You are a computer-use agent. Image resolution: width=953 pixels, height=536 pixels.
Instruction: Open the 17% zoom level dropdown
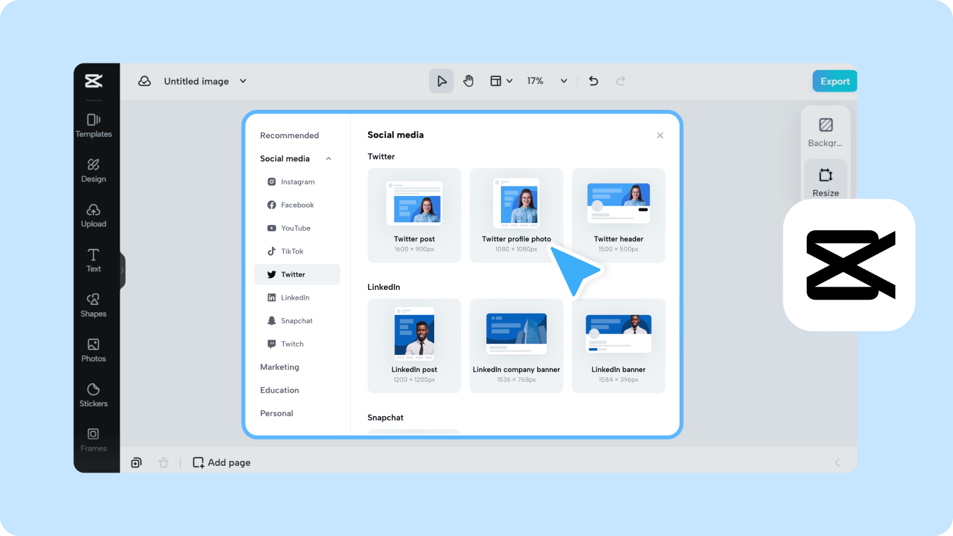click(564, 81)
